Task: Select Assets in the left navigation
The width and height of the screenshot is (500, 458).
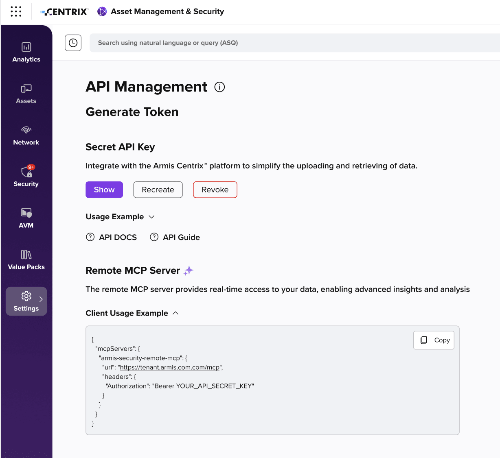Action: pos(26,89)
